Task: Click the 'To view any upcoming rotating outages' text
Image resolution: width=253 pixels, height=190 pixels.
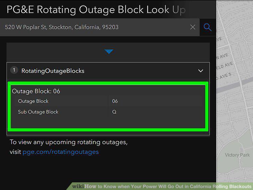Action: (68, 142)
